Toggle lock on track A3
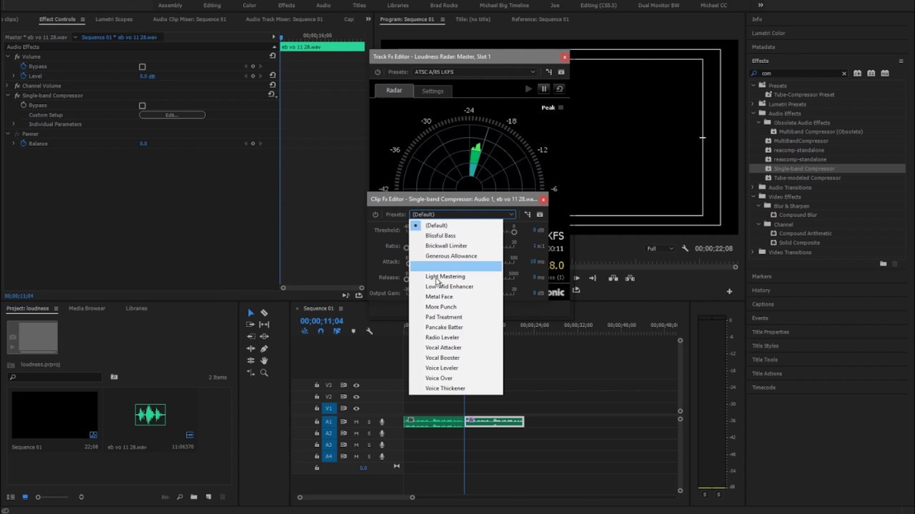 pos(317,445)
